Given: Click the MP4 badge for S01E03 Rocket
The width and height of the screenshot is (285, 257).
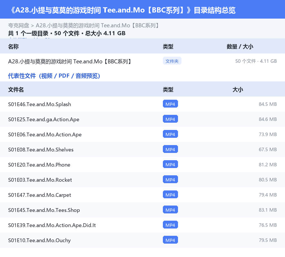Looking at the screenshot, I should [170, 179].
